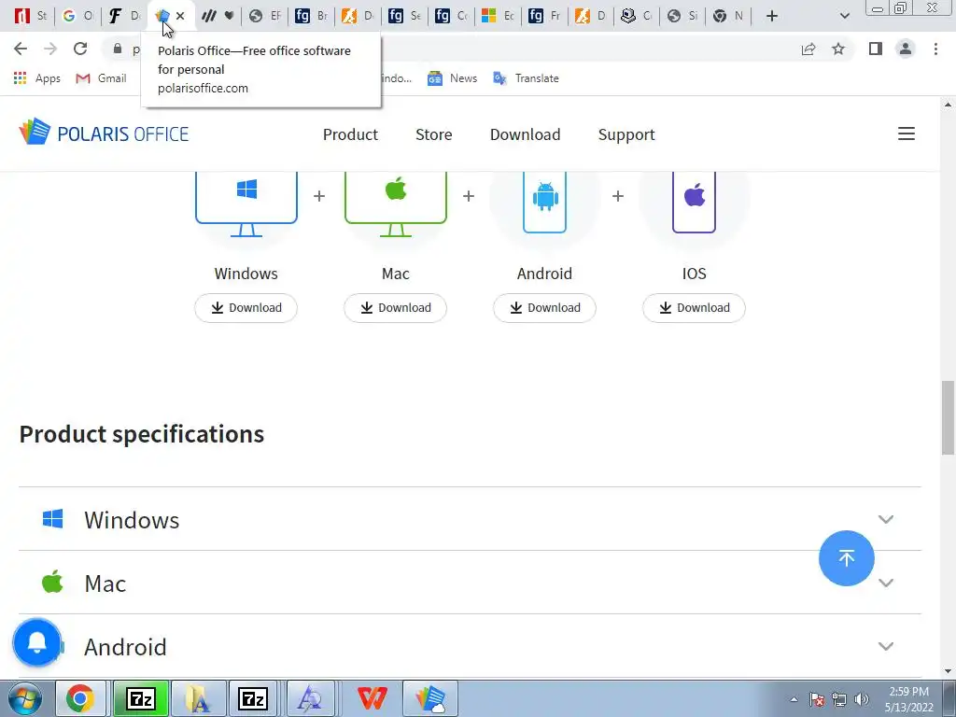956x717 pixels.
Task: Open the hamburger menu icon
Action: click(x=906, y=134)
